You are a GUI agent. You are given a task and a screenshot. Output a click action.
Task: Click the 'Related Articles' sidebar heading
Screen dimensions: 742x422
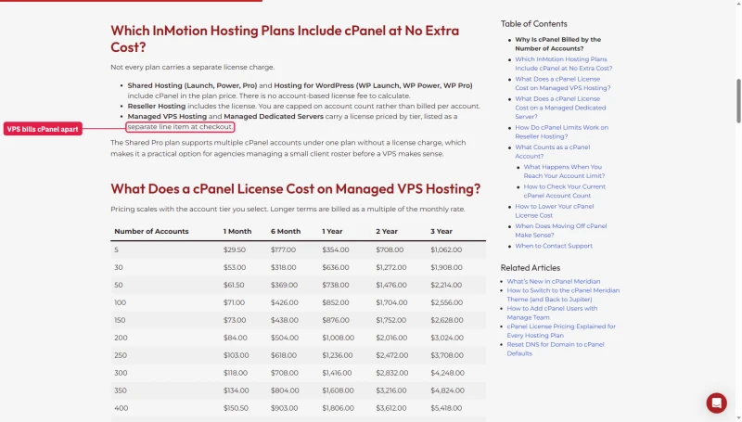pos(530,268)
